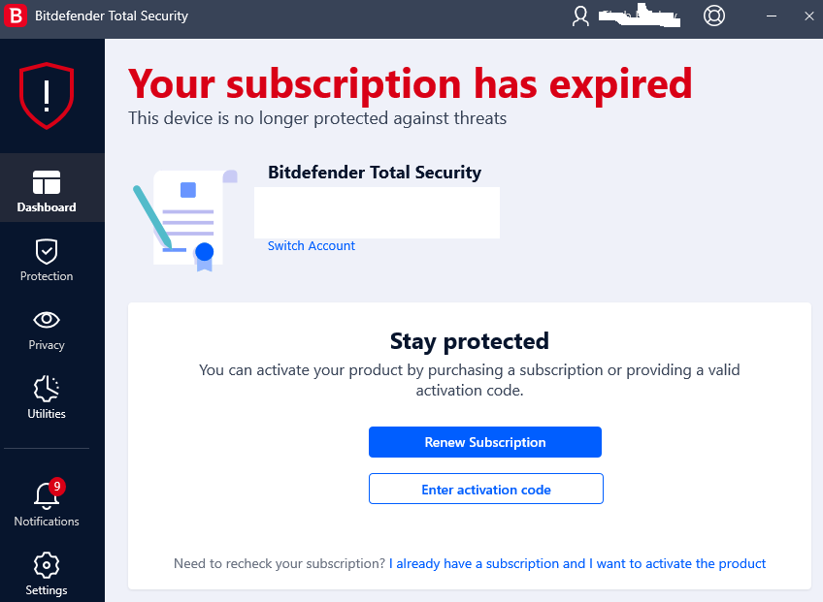
Task: Open the Utilities gear-clock section
Action: point(47,397)
